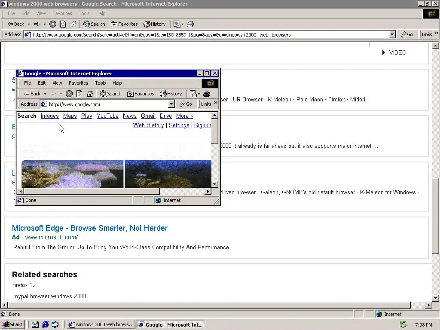Open Back history dropdown in front window
Viewport: 440px width, 330px height.
point(45,94)
